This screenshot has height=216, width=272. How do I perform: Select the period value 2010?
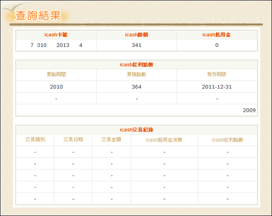click(56, 87)
